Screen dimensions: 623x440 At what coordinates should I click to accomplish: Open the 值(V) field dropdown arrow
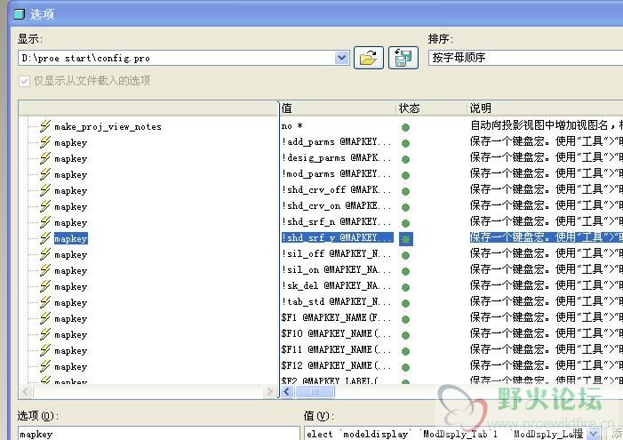point(593,434)
